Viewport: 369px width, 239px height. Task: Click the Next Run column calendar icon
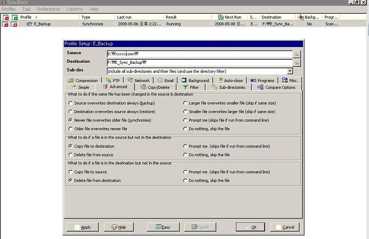pyautogui.click(x=220, y=17)
